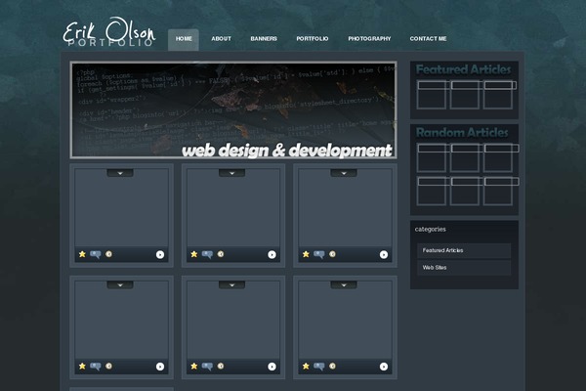The width and height of the screenshot is (586, 391).
Task: Expand the drop-down tab atop the top-left card
Action: [120, 173]
